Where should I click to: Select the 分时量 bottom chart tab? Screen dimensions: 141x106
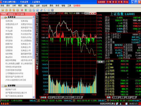43,97
